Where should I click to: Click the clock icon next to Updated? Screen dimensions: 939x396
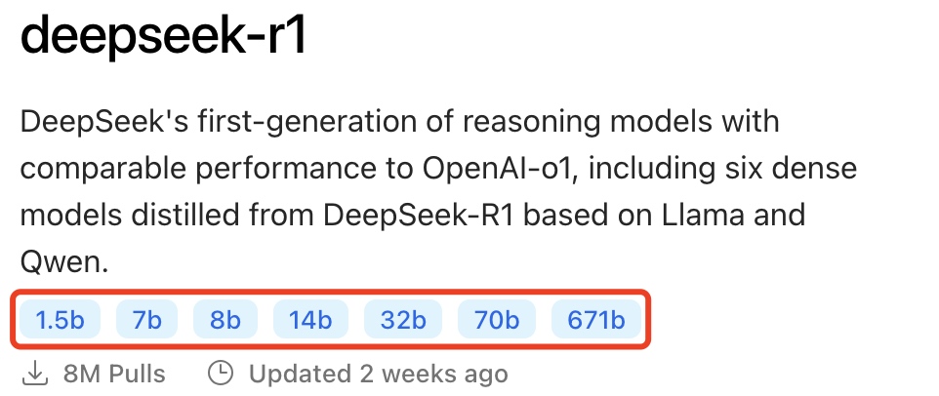click(221, 374)
